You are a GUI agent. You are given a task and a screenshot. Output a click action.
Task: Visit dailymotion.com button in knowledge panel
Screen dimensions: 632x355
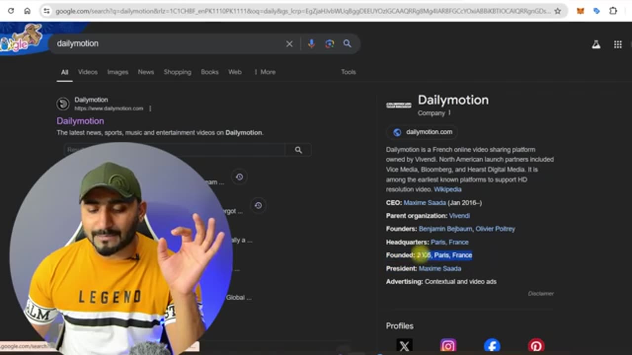point(423,132)
